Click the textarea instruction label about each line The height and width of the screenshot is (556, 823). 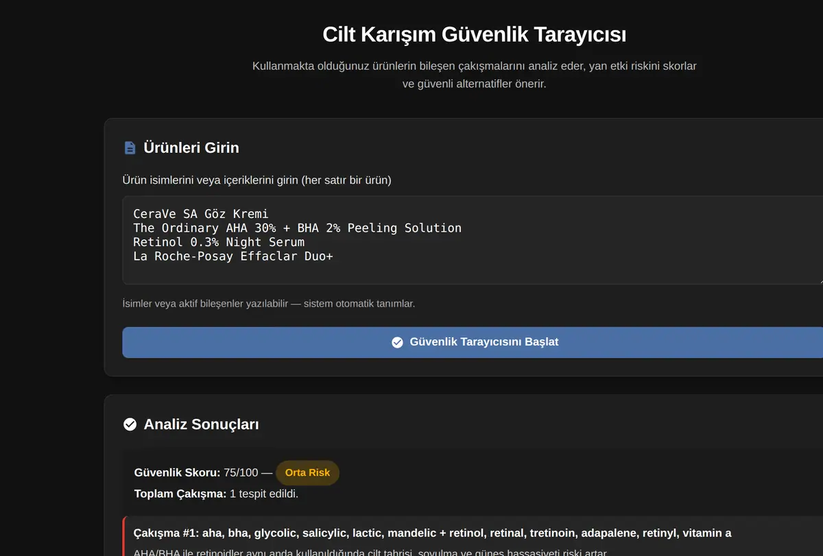tap(257, 180)
